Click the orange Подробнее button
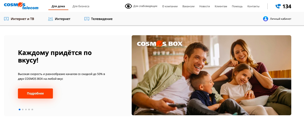Screen dimensions: 304x123 click(35, 93)
